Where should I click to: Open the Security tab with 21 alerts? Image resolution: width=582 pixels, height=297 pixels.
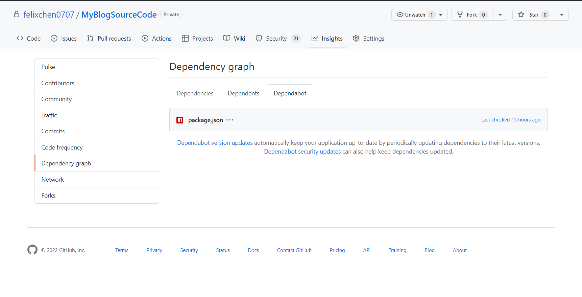(278, 39)
